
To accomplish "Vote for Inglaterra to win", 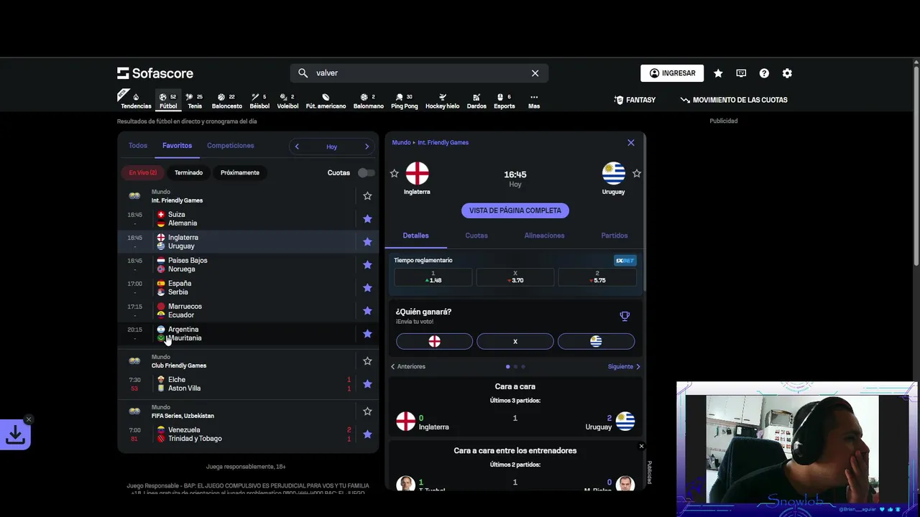I will tap(434, 342).
